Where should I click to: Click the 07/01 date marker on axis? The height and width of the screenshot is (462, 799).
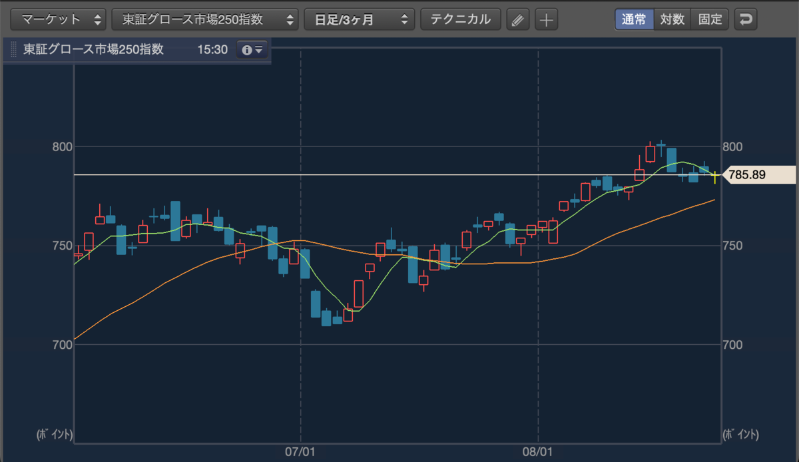tap(300, 451)
